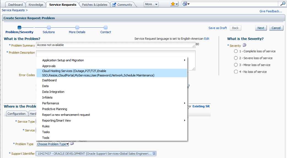This screenshot has width=287, height=158.
Task: Click the Contact step marker in the train
Action: (105, 28)
